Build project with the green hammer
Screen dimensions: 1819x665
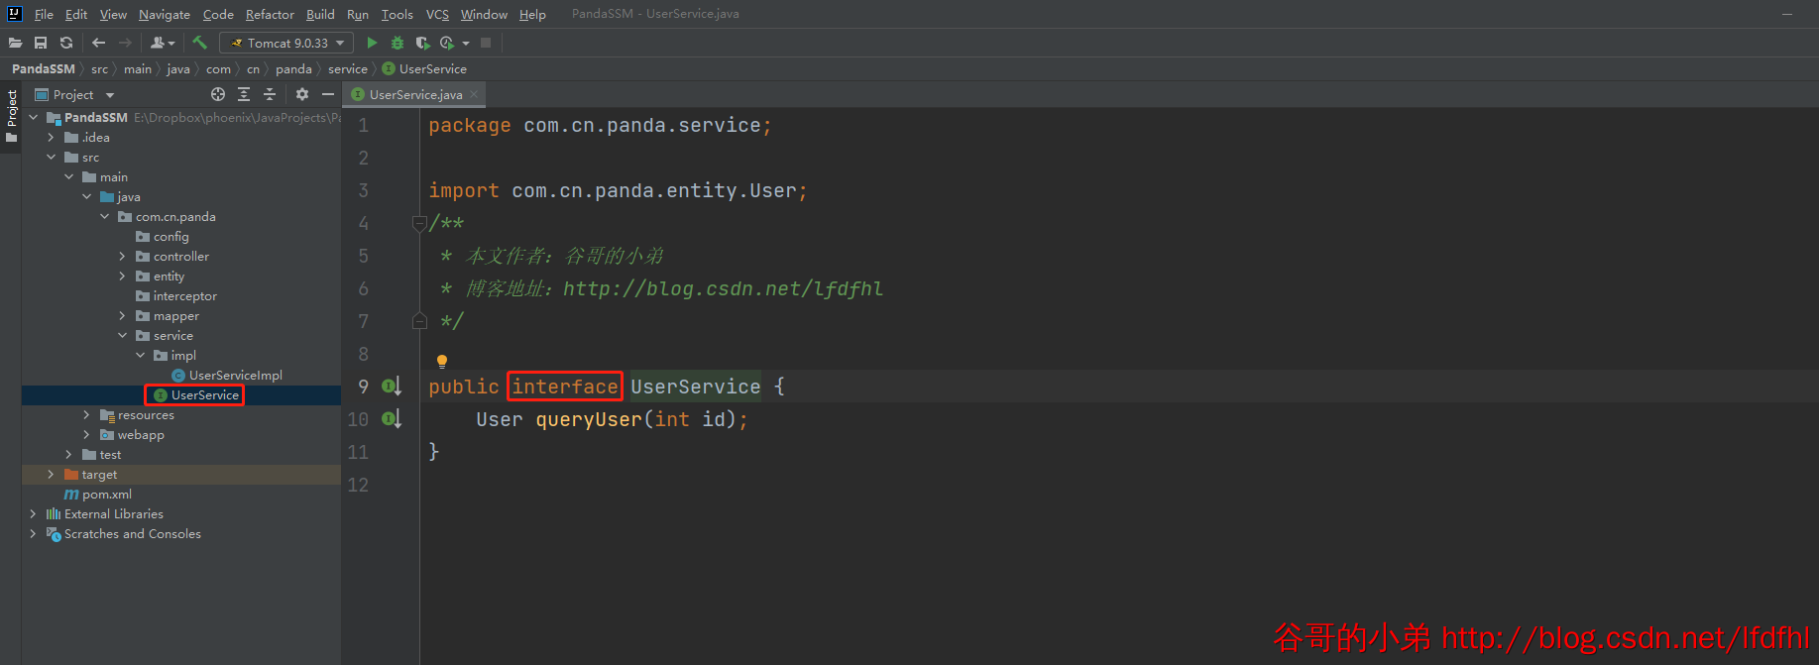coord(199,43)
